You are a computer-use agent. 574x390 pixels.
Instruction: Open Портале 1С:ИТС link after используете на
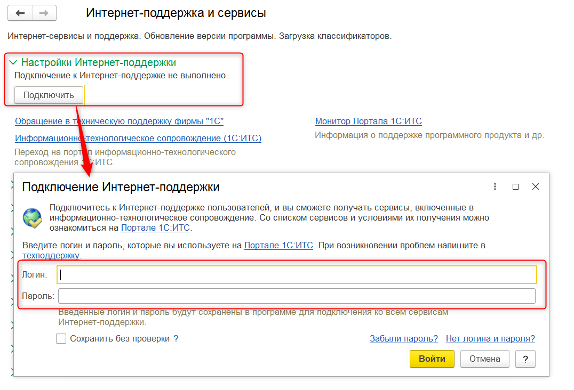[x=278, y=245]
